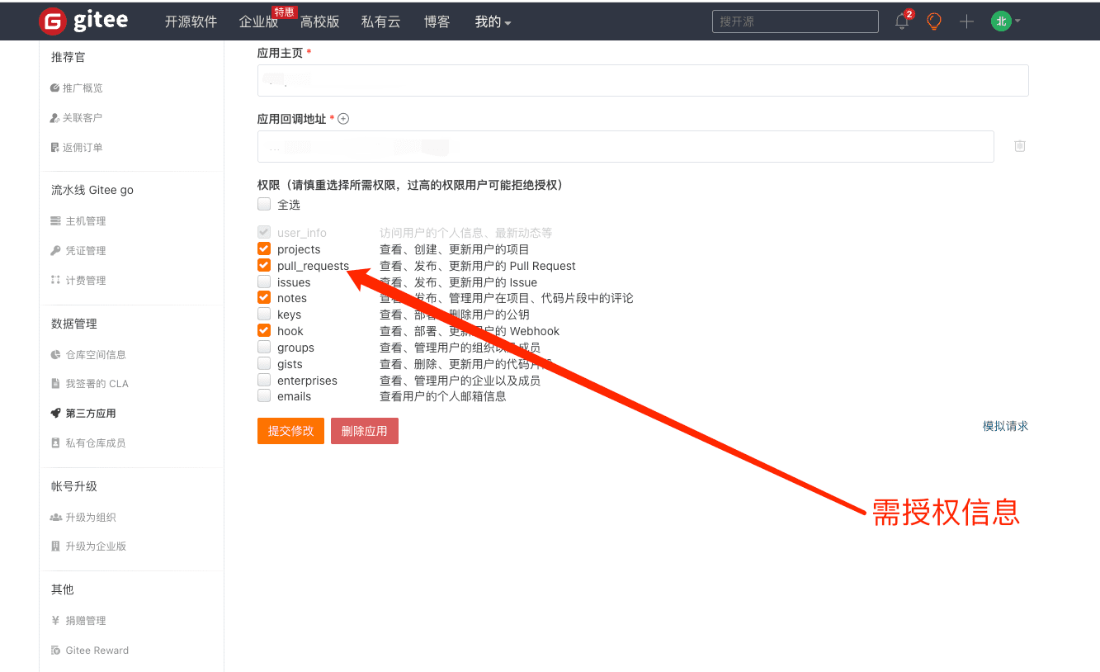The image size is (1100, 672).
Task: Open the 高校版 nav item
Action: click(320, 22)
